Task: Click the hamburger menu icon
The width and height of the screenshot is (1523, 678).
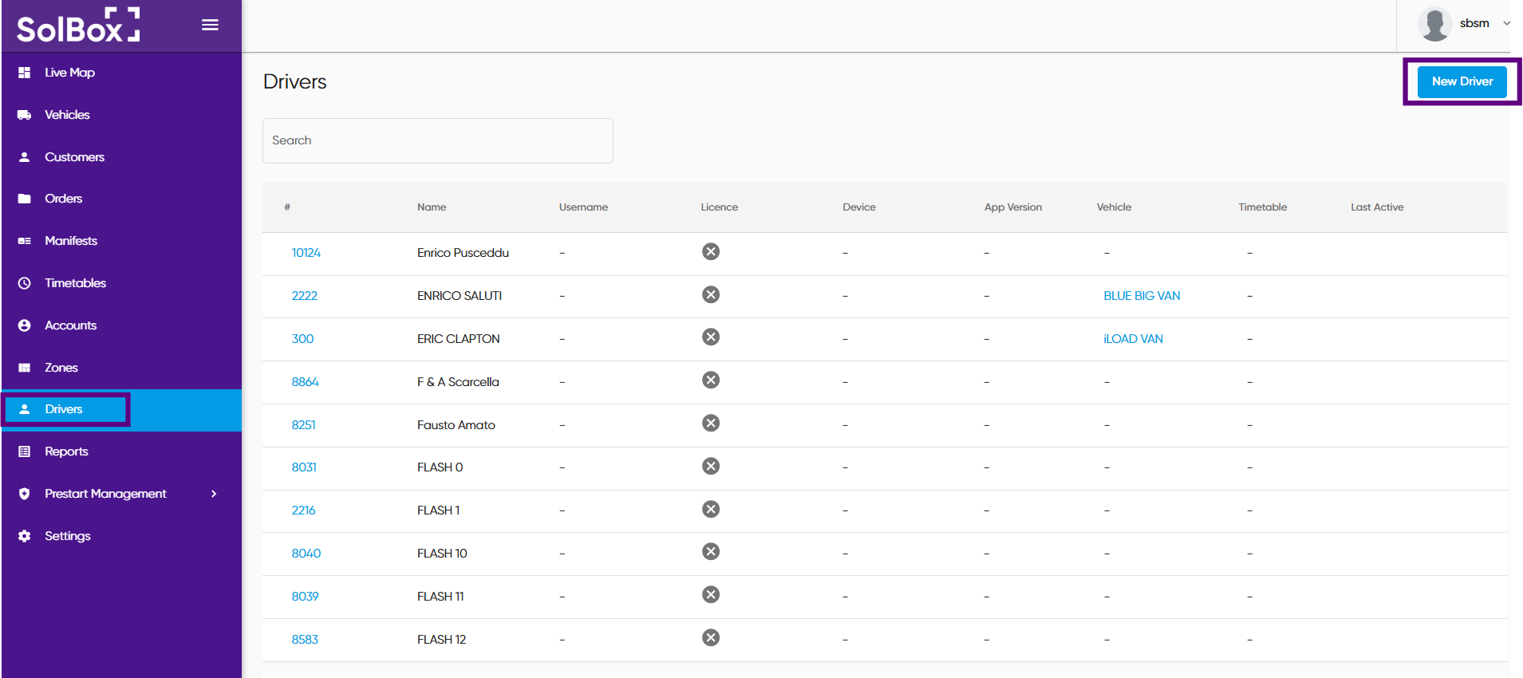Action: tap(210, 25)
